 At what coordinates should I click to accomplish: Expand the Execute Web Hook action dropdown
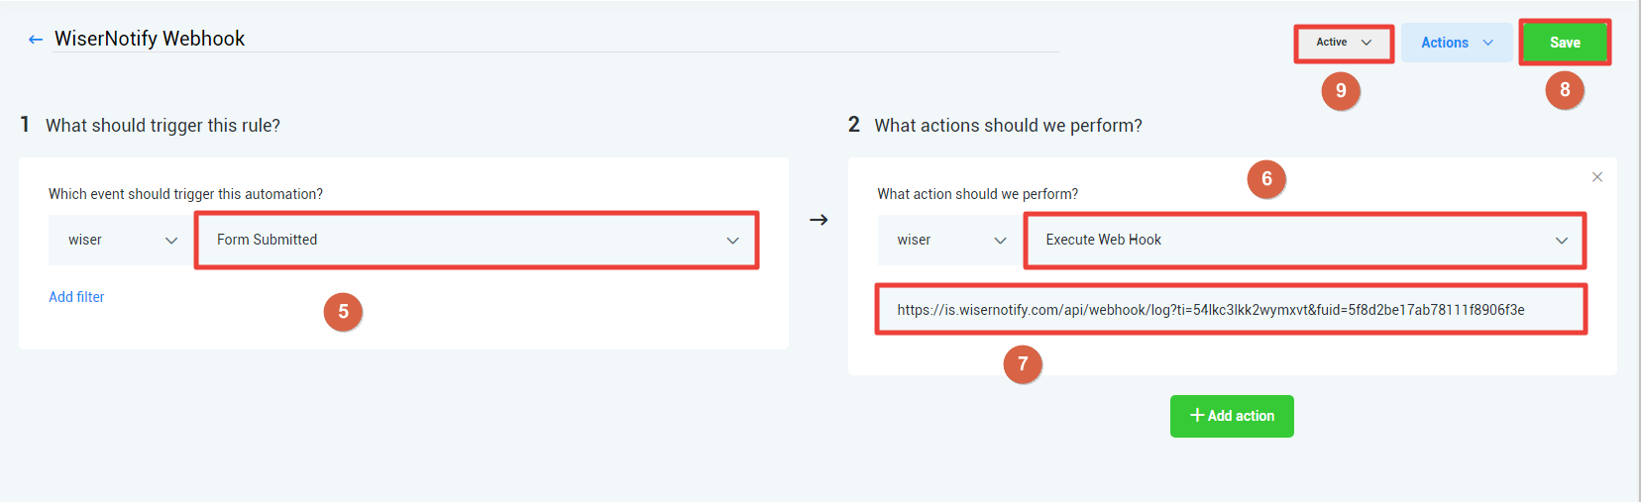click(1305, 241)
